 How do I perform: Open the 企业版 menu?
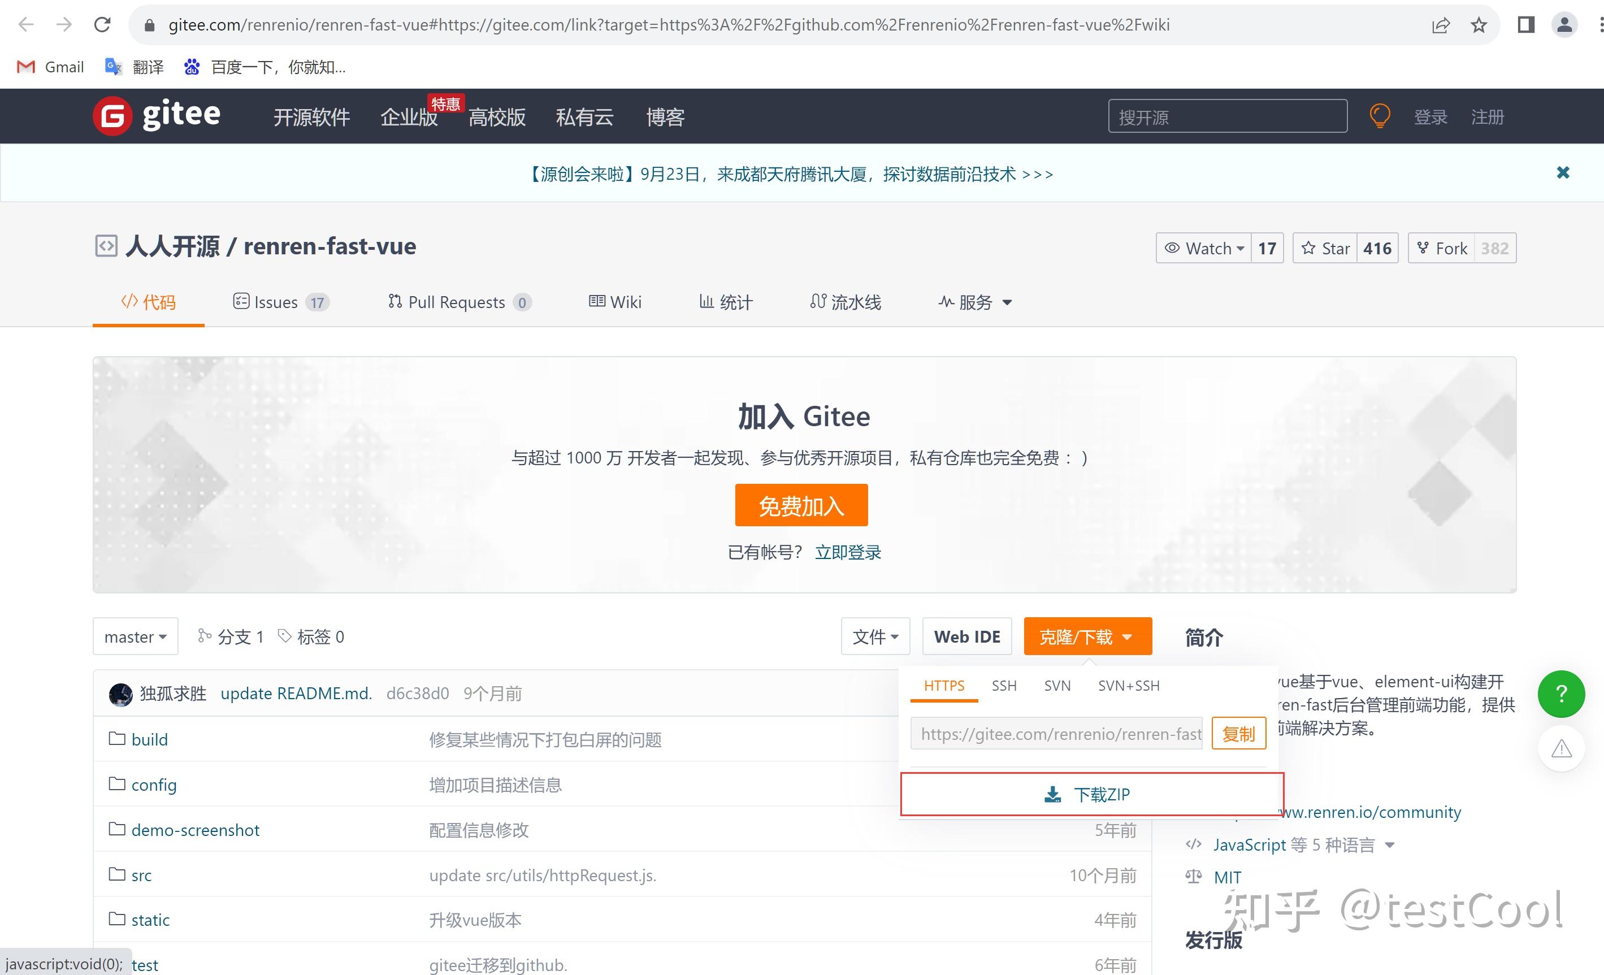[x=407, y=117]
